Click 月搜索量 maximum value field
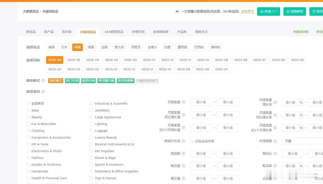The height and width of the screenshot is (184, 323). click(228, 102)
